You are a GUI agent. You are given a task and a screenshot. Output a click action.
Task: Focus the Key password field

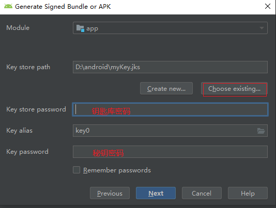pos(170,152)
